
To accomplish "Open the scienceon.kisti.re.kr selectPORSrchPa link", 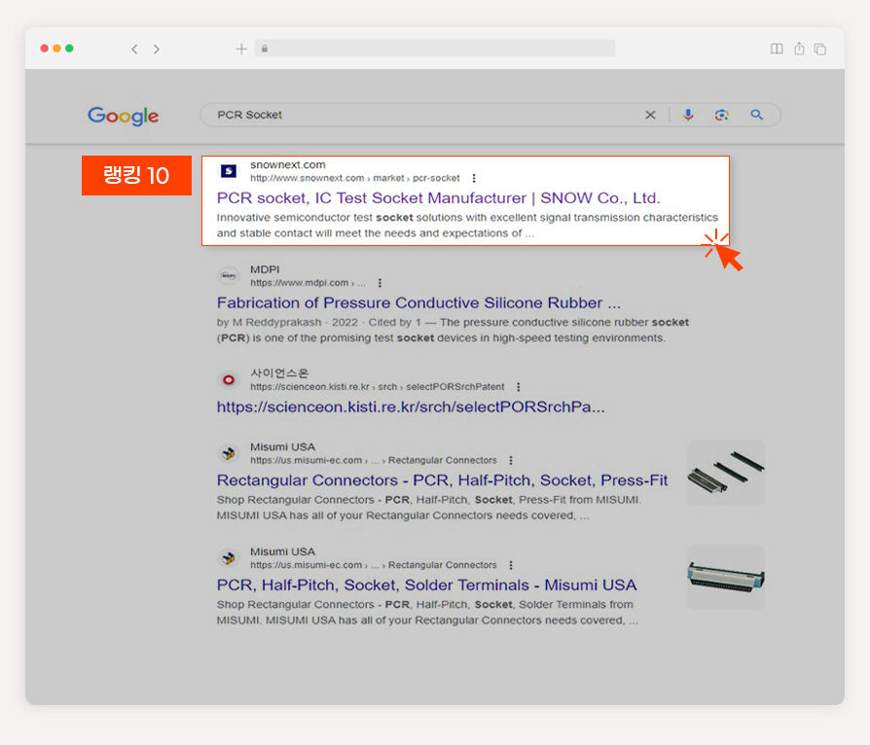I will pyautogui.click(x=411, y=407).
